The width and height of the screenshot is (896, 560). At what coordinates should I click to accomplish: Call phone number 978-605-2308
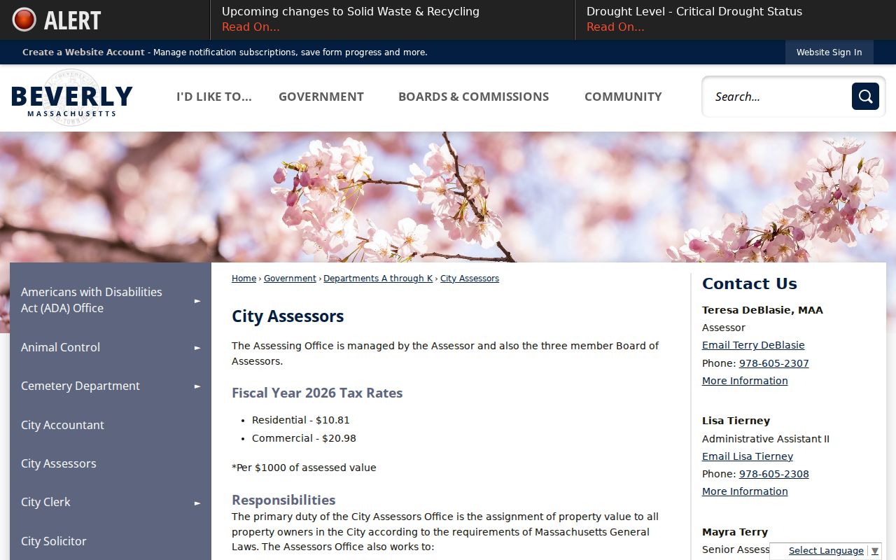774,474
